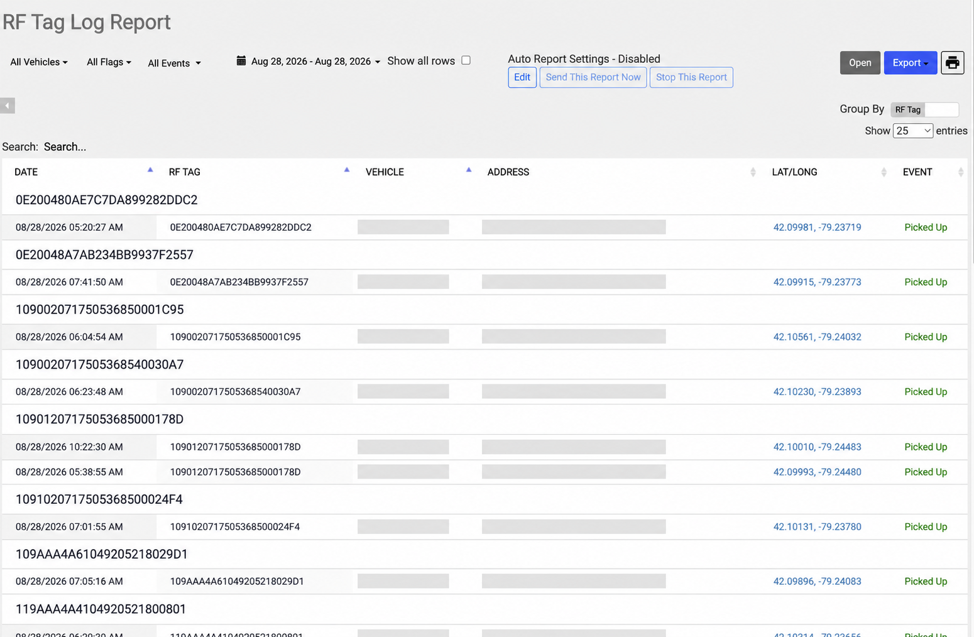Sort by LAT/LONG column arrows
Screen dimensions: 974x637
[884, 172]
